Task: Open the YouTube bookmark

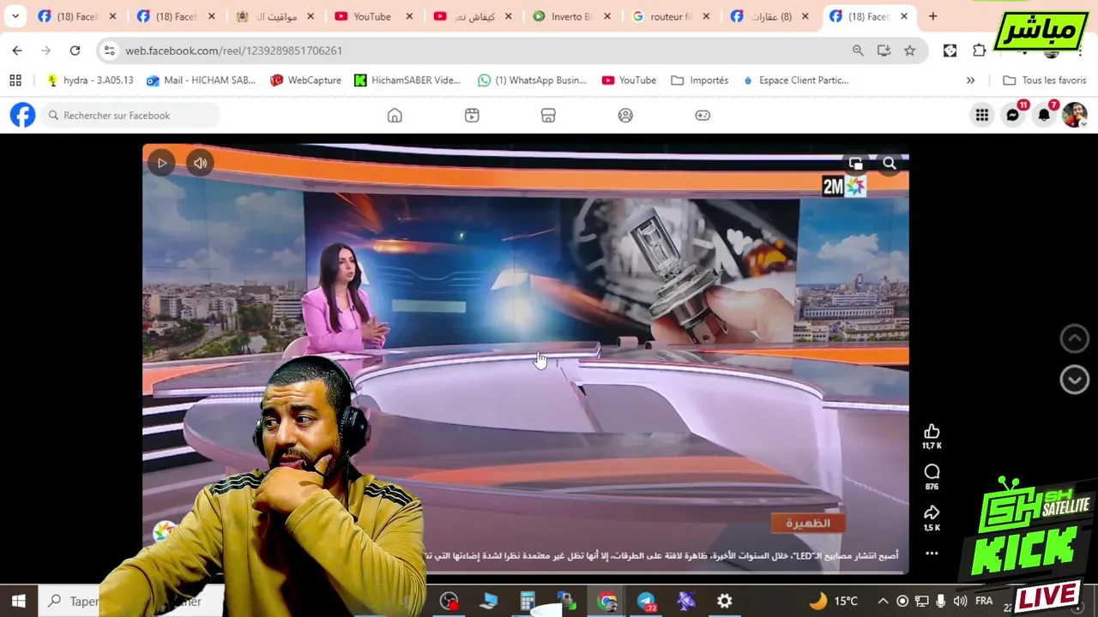Action: 629,80
